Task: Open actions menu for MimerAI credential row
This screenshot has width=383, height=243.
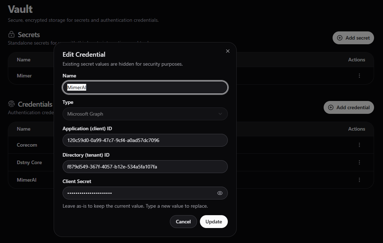Action: 359,180
